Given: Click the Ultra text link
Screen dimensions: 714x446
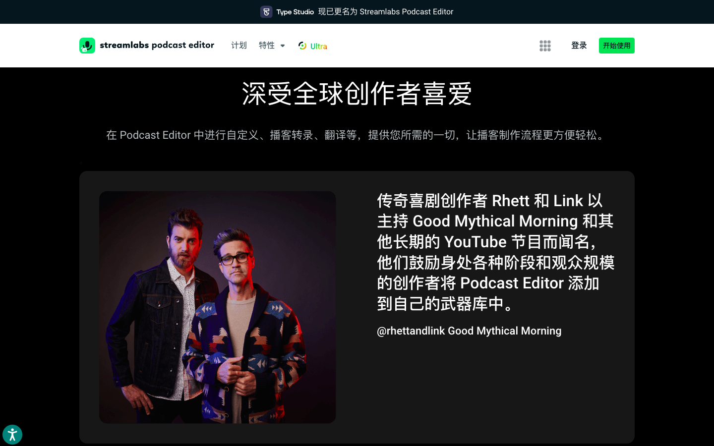Looking at the screenshot, I should pyautogui.click(x=318, y=46).
